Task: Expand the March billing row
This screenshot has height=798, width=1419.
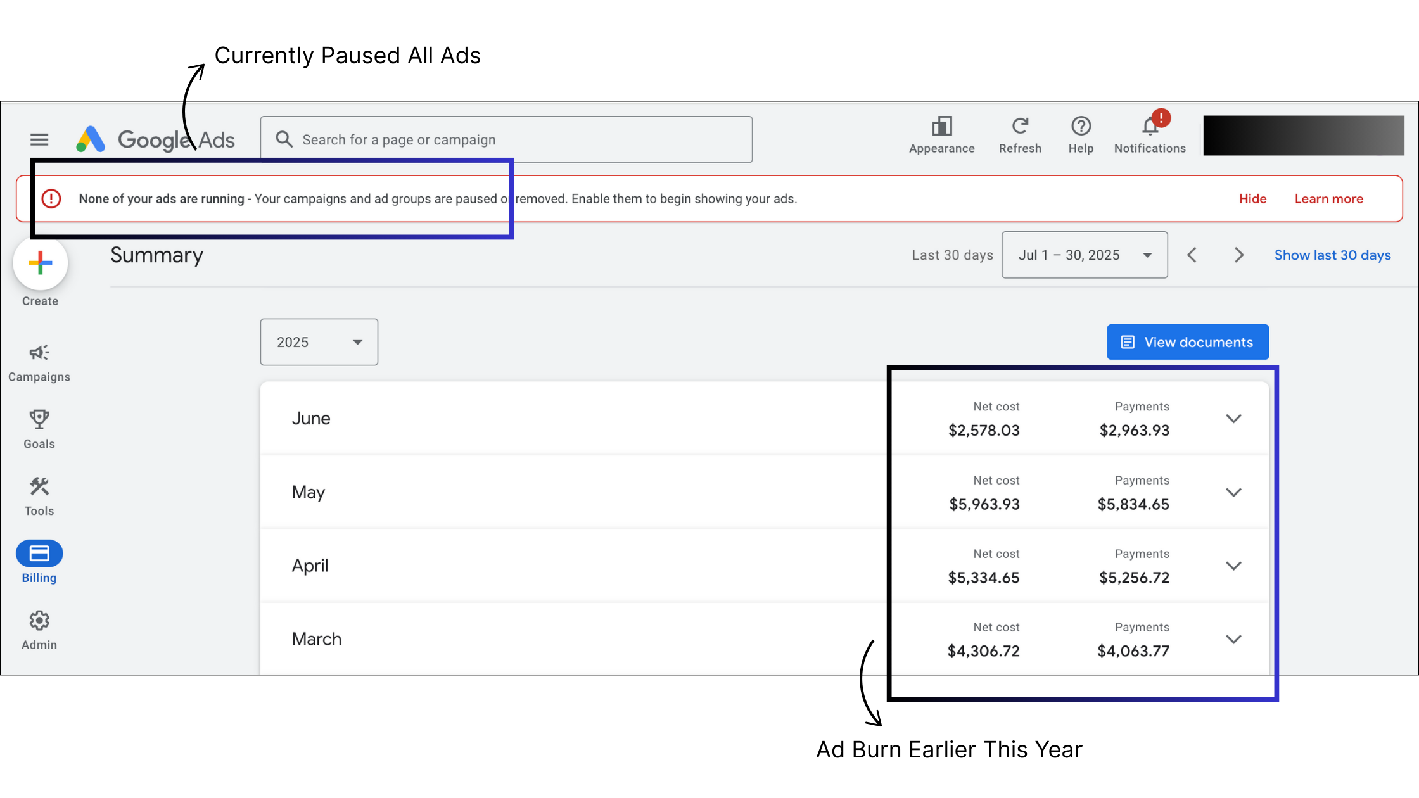Action: [1233, 639]
